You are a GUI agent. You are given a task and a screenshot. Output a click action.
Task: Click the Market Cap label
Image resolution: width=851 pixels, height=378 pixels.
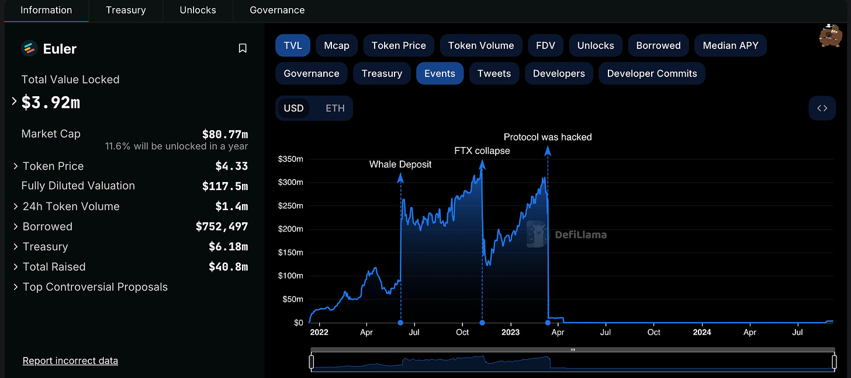coord(51,134)
